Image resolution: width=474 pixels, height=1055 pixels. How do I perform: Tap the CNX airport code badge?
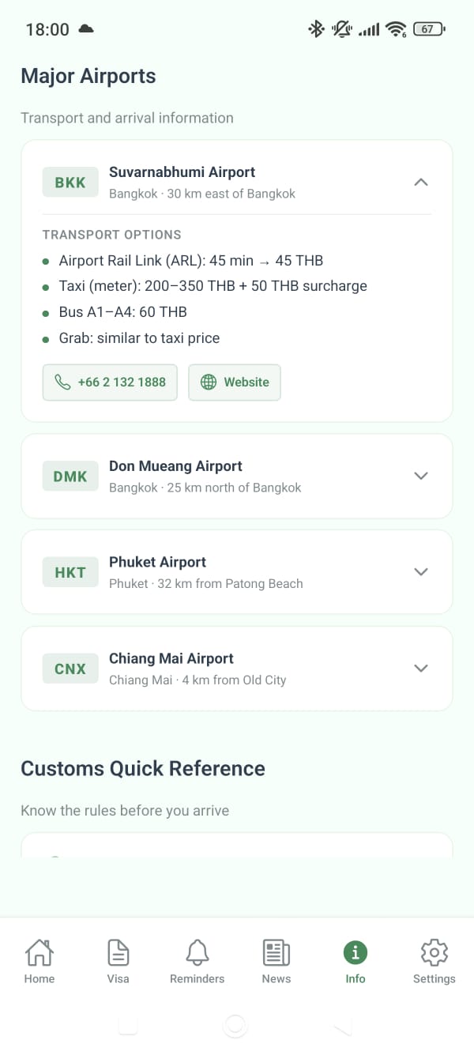[70, 669]
